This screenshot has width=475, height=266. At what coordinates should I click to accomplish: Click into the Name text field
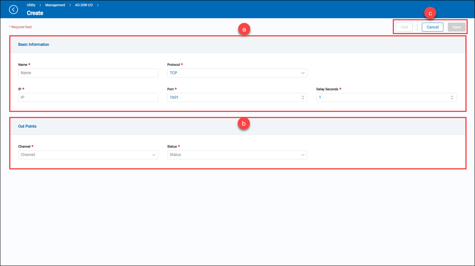coord(88,73)
